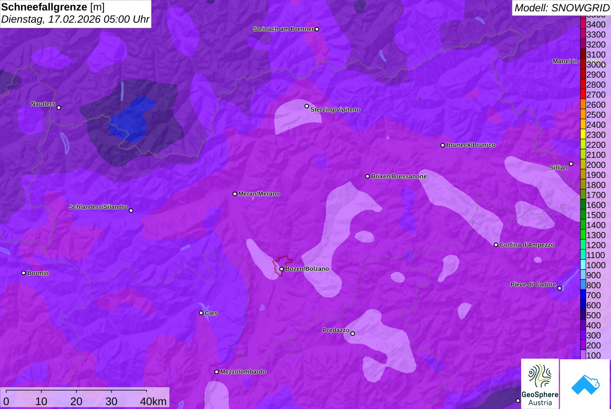The height and width of the screenshot is (409, 611).
Task: Click the Brixen/Bressanone location dot
Action: (x=367, y=176)
